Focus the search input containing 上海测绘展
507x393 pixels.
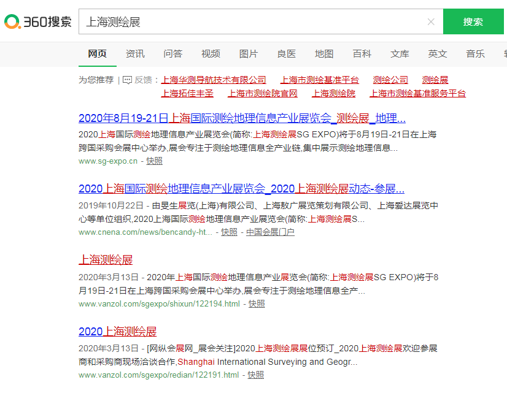pyautogui.click(x=261, y=21)
